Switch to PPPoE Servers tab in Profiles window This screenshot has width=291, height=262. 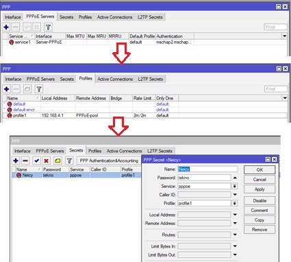(40, 79)
